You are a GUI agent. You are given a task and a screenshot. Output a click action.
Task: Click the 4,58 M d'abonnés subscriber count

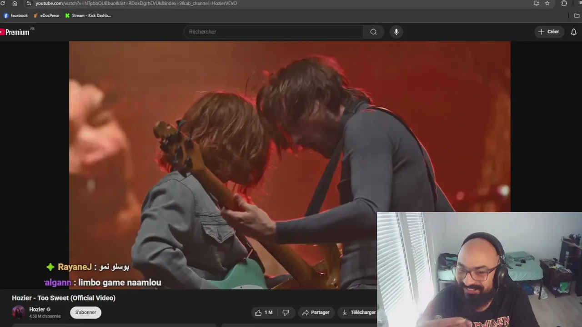45,316
